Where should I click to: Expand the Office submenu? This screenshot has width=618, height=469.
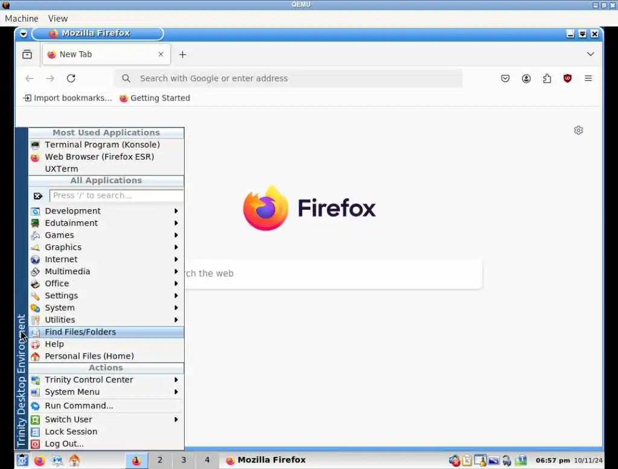106,283
